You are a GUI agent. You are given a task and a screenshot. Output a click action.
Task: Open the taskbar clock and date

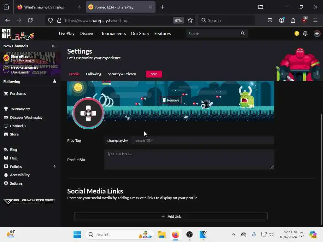pos(288,234)
